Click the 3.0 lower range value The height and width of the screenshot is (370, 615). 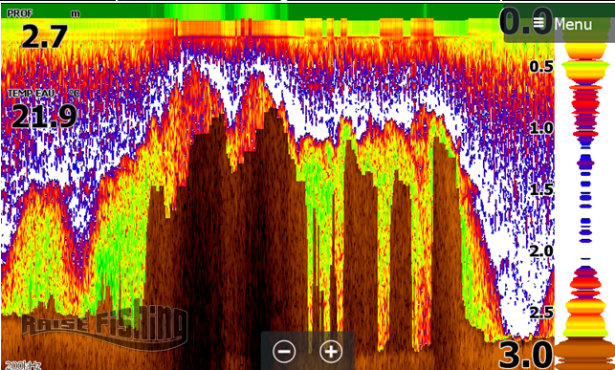click(x=526, y=356)
